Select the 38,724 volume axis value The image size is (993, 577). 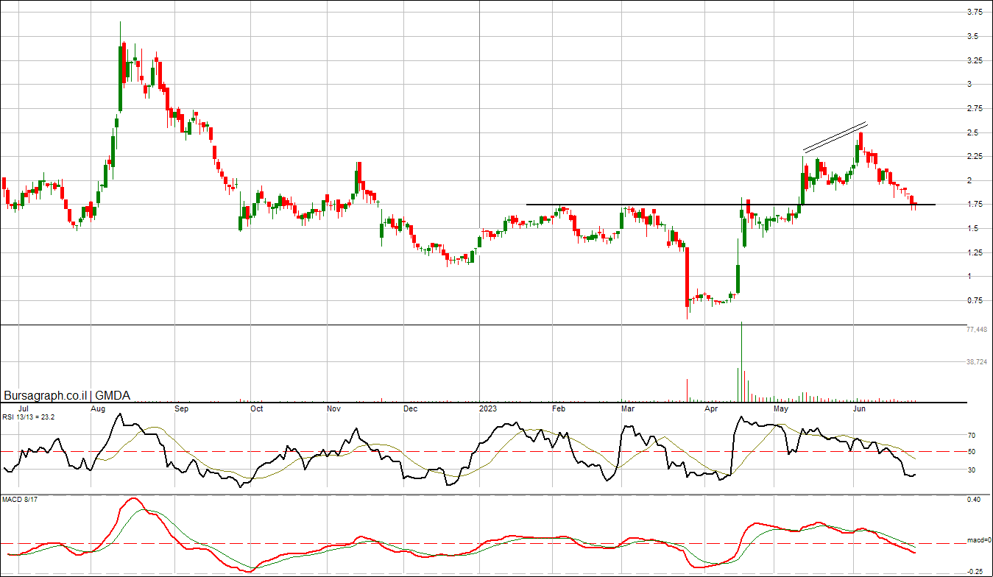[x=976, y=362]
